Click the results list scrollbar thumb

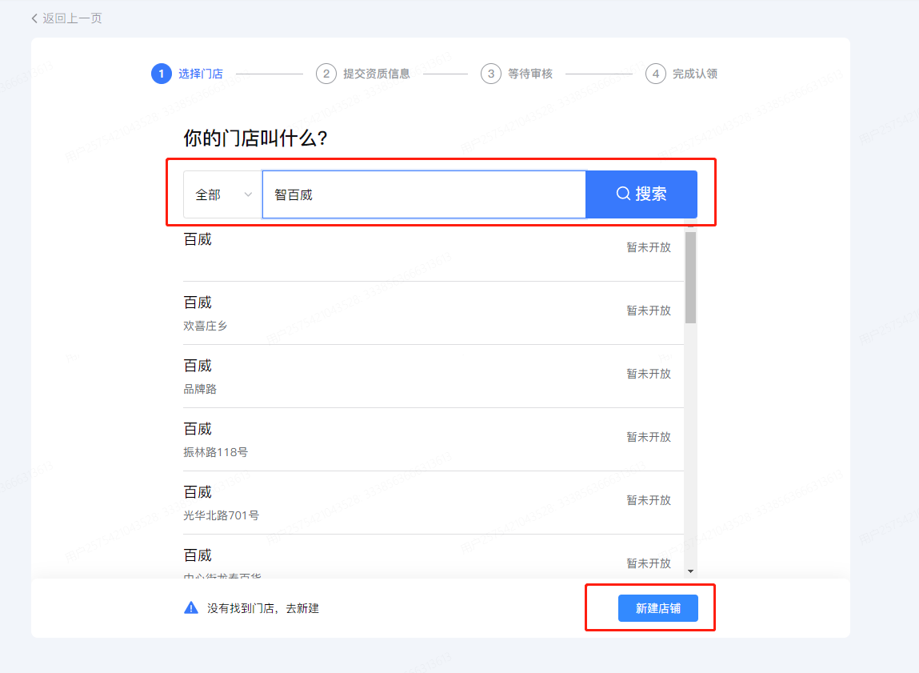coord(691,278)
